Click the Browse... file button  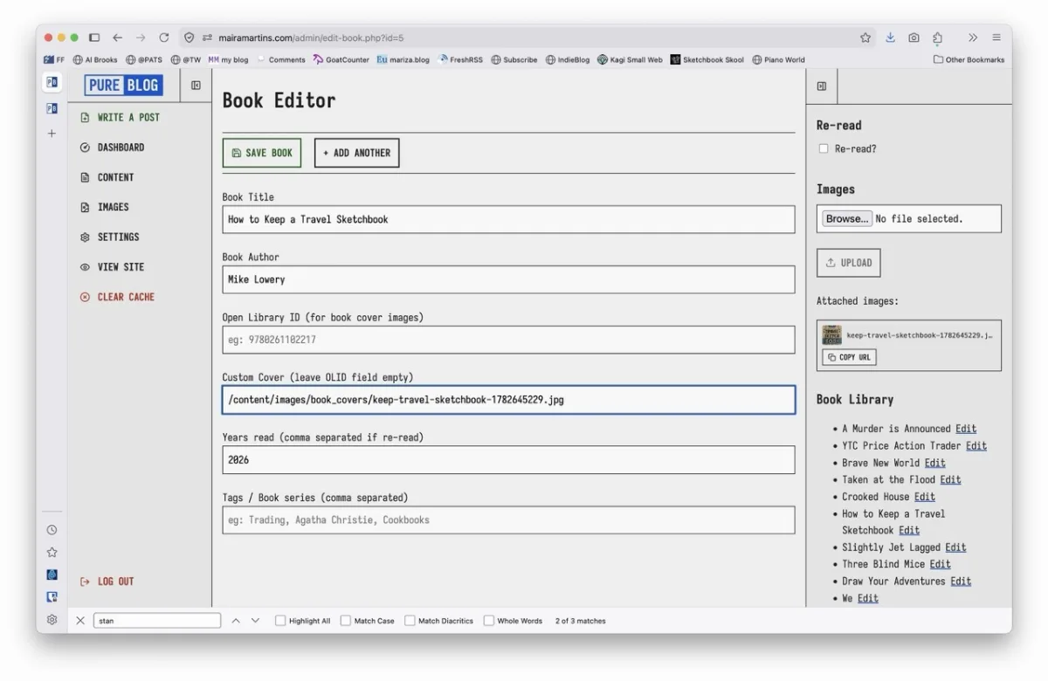coord(846,219)
